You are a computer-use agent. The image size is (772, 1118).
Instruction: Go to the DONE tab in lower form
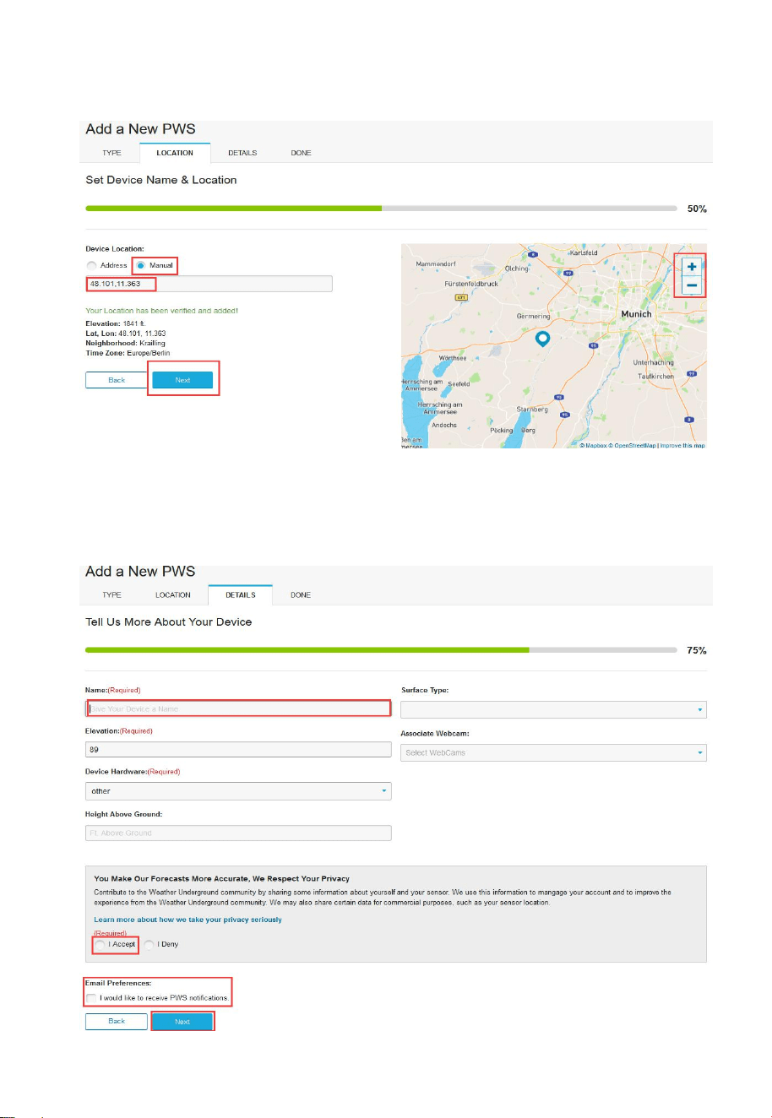tap(301, 595)
